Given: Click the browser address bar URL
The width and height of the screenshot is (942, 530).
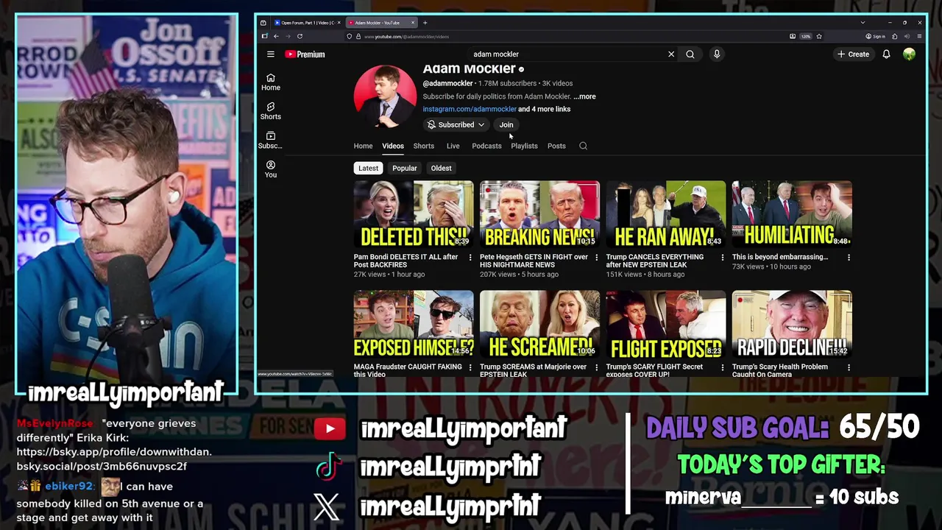Looking at the screenshot, I should point(407,36).
